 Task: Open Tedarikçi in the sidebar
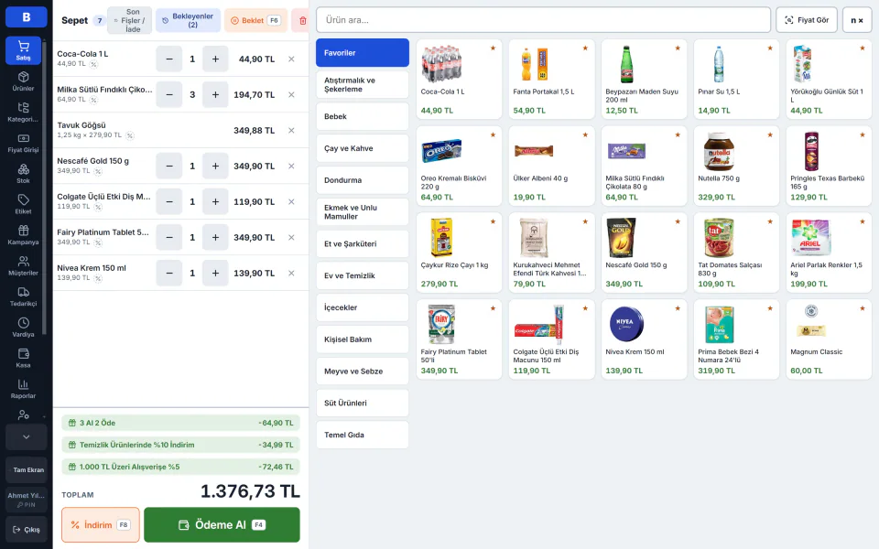click(23, 296)
